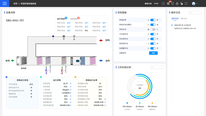Screen dimensions: 206x116
Task: Open the 工作时间分析 date selector
Action: (x=157, y=67)
